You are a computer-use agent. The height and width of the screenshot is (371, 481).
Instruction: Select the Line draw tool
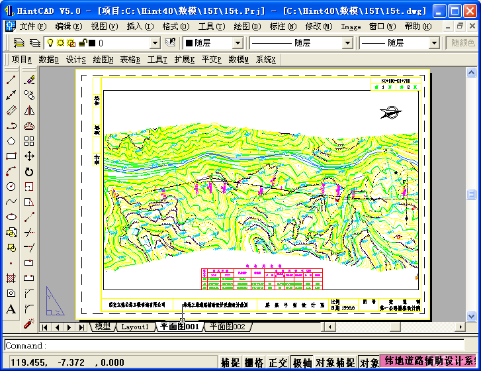(11, 80)
